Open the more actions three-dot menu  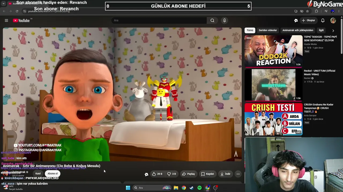[x=238, y=174]
